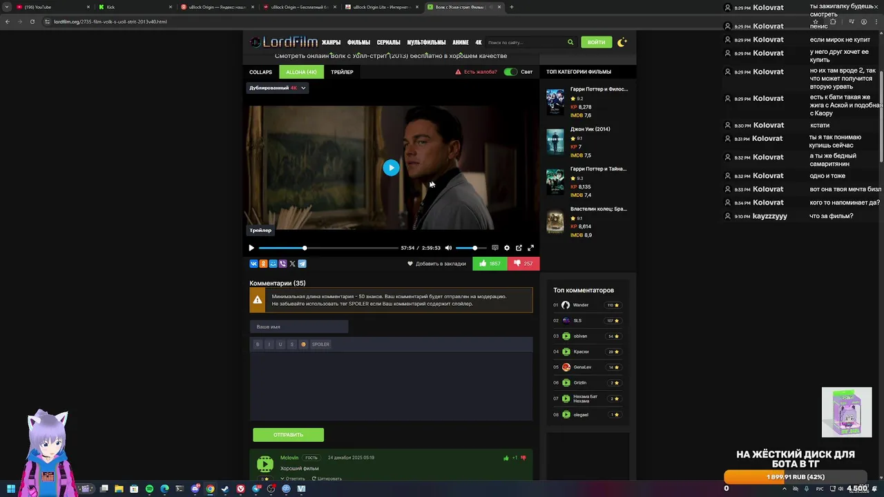Open the МУЛЬТФИЛЬМЫ menu
This screenshot has height=497, width=884.
(x=426, y=42)
